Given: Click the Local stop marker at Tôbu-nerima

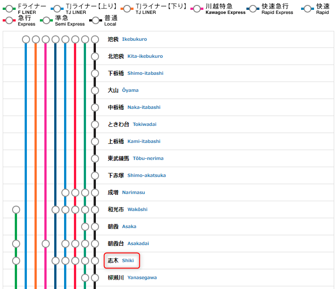Looking at the screenshot, I should click(95, 159).
